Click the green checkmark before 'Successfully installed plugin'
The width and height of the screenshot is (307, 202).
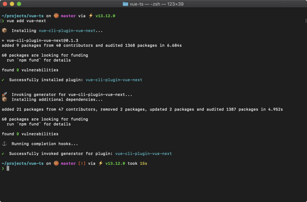(x=3, y=80)
